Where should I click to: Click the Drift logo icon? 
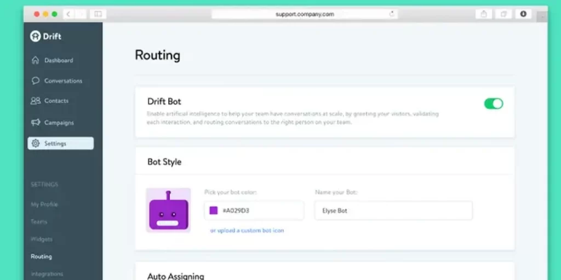click(36, 37)
